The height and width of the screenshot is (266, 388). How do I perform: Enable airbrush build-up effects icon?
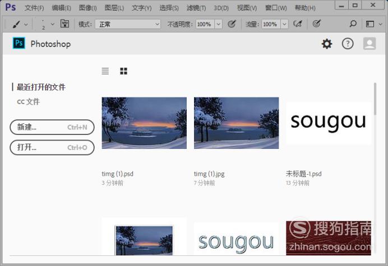[x=298, y=24]
